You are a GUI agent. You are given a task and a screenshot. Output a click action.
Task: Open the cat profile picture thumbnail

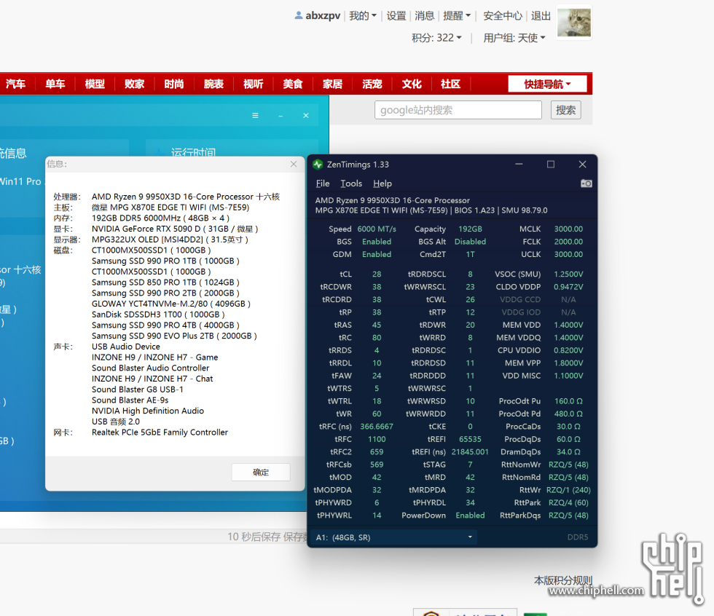tap(574, 23)
